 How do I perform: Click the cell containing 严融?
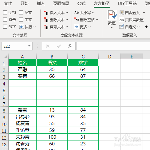pos(22,69)
